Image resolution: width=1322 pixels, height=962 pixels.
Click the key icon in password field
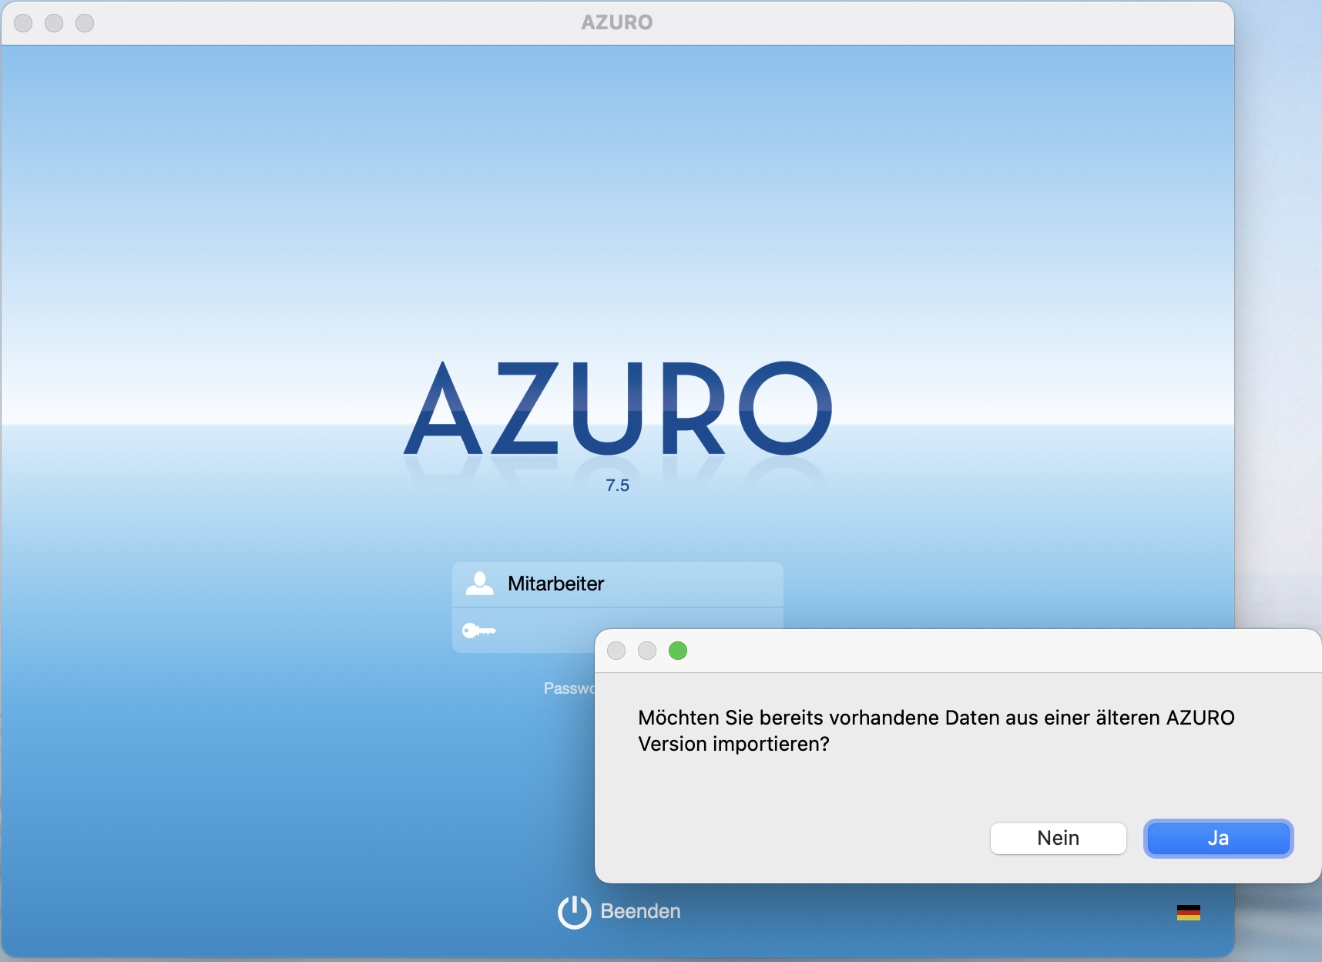point(478,631)
